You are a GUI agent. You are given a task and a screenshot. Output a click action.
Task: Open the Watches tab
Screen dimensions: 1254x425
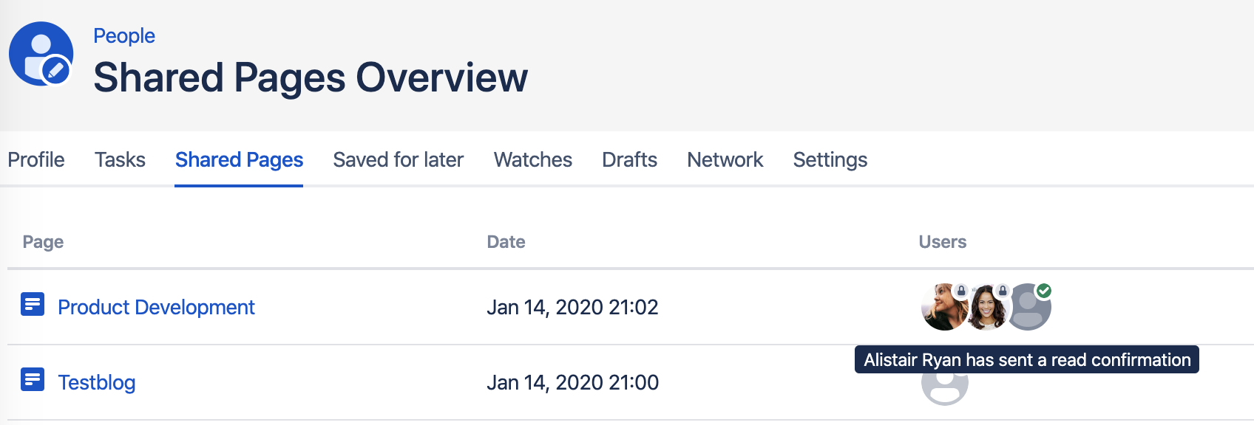tap(533, 159)
